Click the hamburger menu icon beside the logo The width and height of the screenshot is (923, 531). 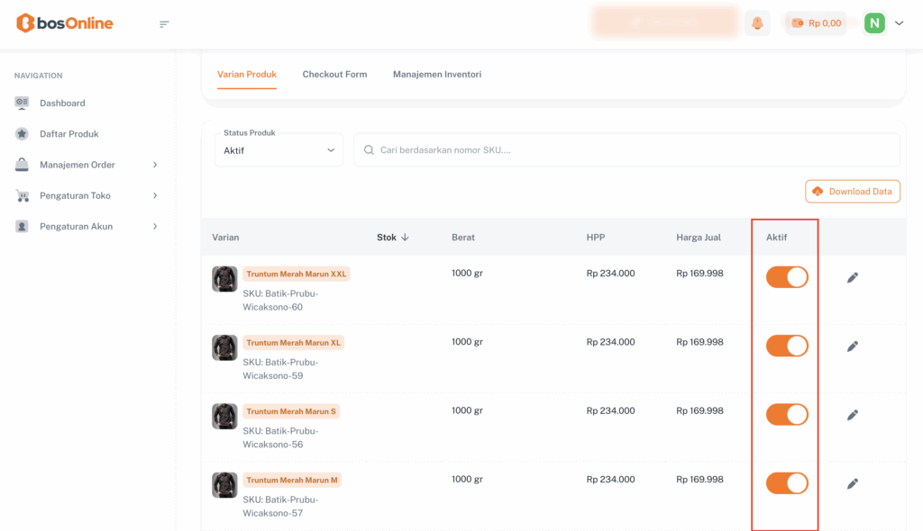click(x=164, y=23)
